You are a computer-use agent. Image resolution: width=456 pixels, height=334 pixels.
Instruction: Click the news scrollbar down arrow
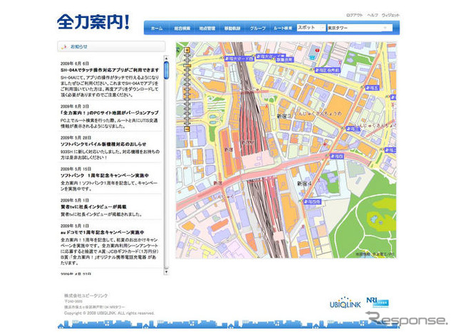166,272
